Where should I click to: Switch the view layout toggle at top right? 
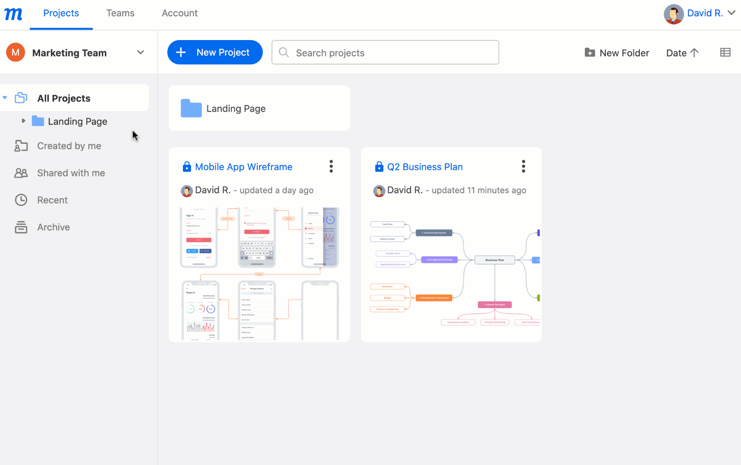point(726,52)
